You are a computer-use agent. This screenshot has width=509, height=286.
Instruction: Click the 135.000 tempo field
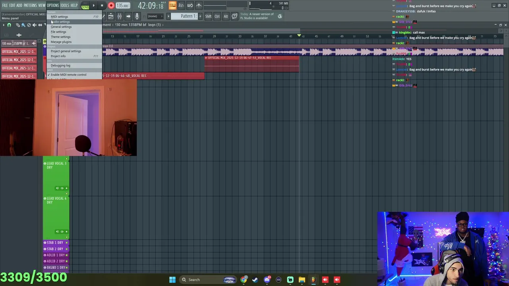click(123, 6)
